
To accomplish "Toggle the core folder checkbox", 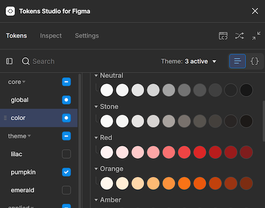I will 66,82.
